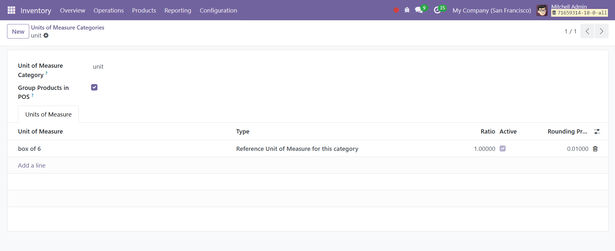
Task: Toggle Group Products in POS checkbox
Action: [94, 87]
